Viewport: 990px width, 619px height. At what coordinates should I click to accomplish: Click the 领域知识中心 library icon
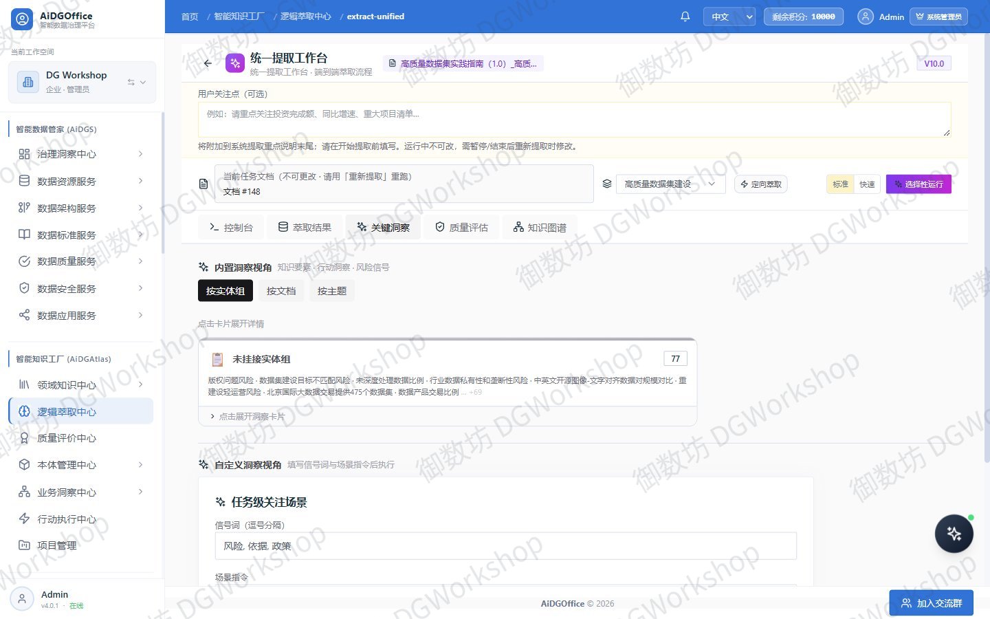[24, 384]
